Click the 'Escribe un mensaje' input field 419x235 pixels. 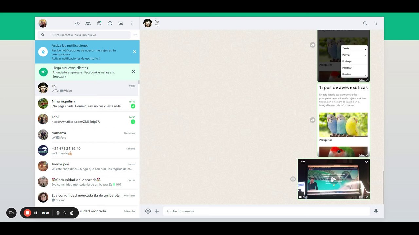pos(266,211)
